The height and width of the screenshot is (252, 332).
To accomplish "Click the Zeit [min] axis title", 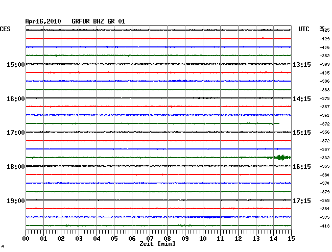I will pyautogui.click(x=157, y=244).
